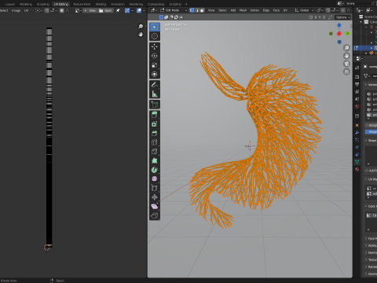Select the Loop Cut tool
The height and width of the screenshot is (283, 377).
155,142
